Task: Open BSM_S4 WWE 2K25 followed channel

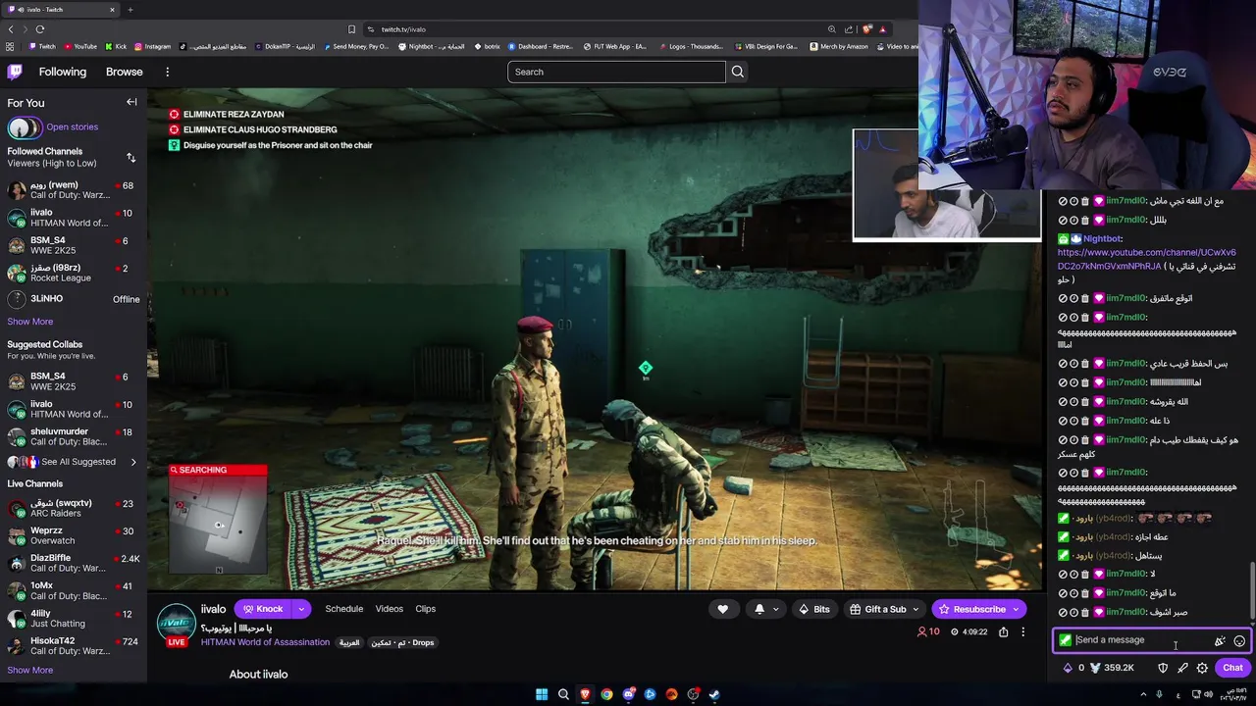Action: (x=74, y=245)
